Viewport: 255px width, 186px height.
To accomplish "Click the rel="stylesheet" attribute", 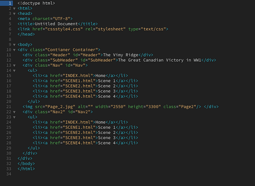I will [x=106, y=29].
